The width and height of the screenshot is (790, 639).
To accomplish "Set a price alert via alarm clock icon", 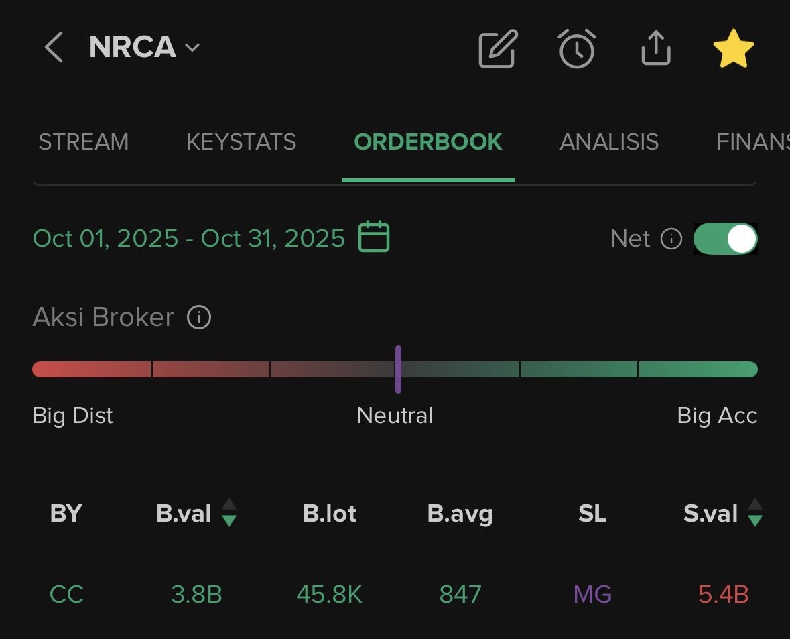I will point(576,48).
